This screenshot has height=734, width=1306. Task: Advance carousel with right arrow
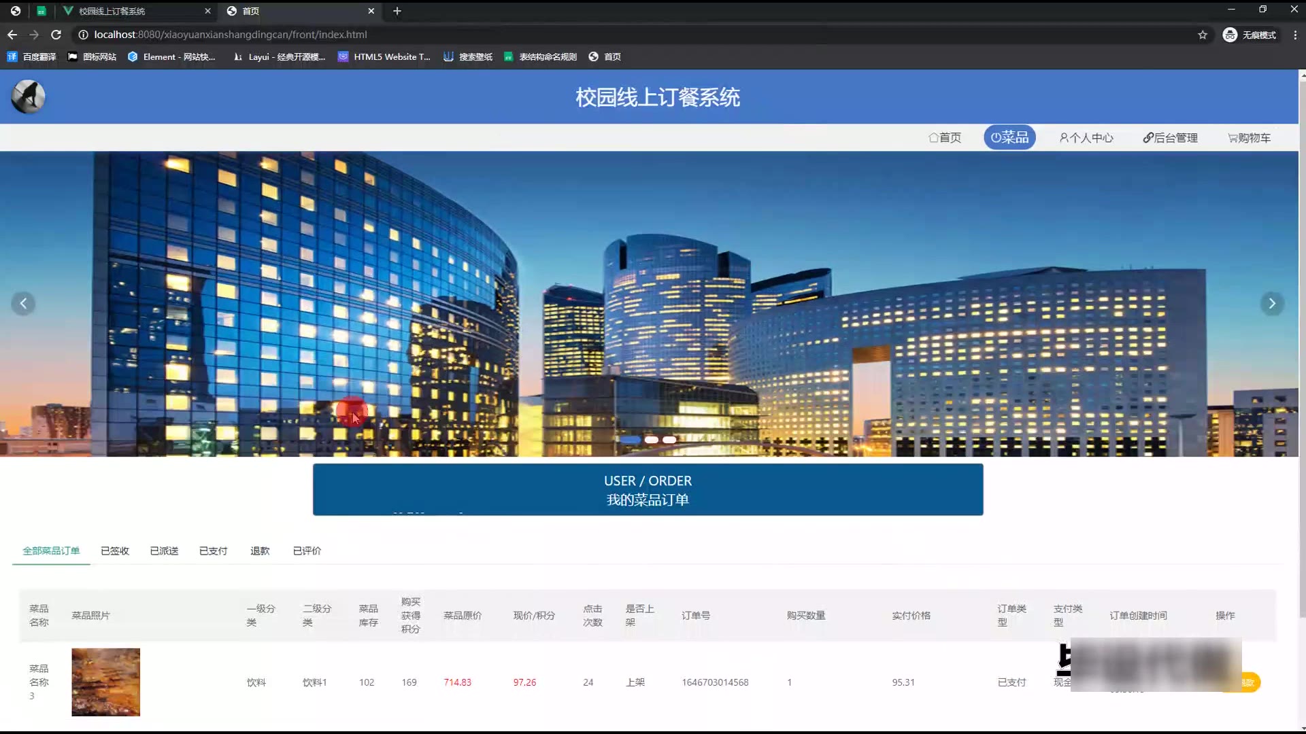tap(1271, 303)
